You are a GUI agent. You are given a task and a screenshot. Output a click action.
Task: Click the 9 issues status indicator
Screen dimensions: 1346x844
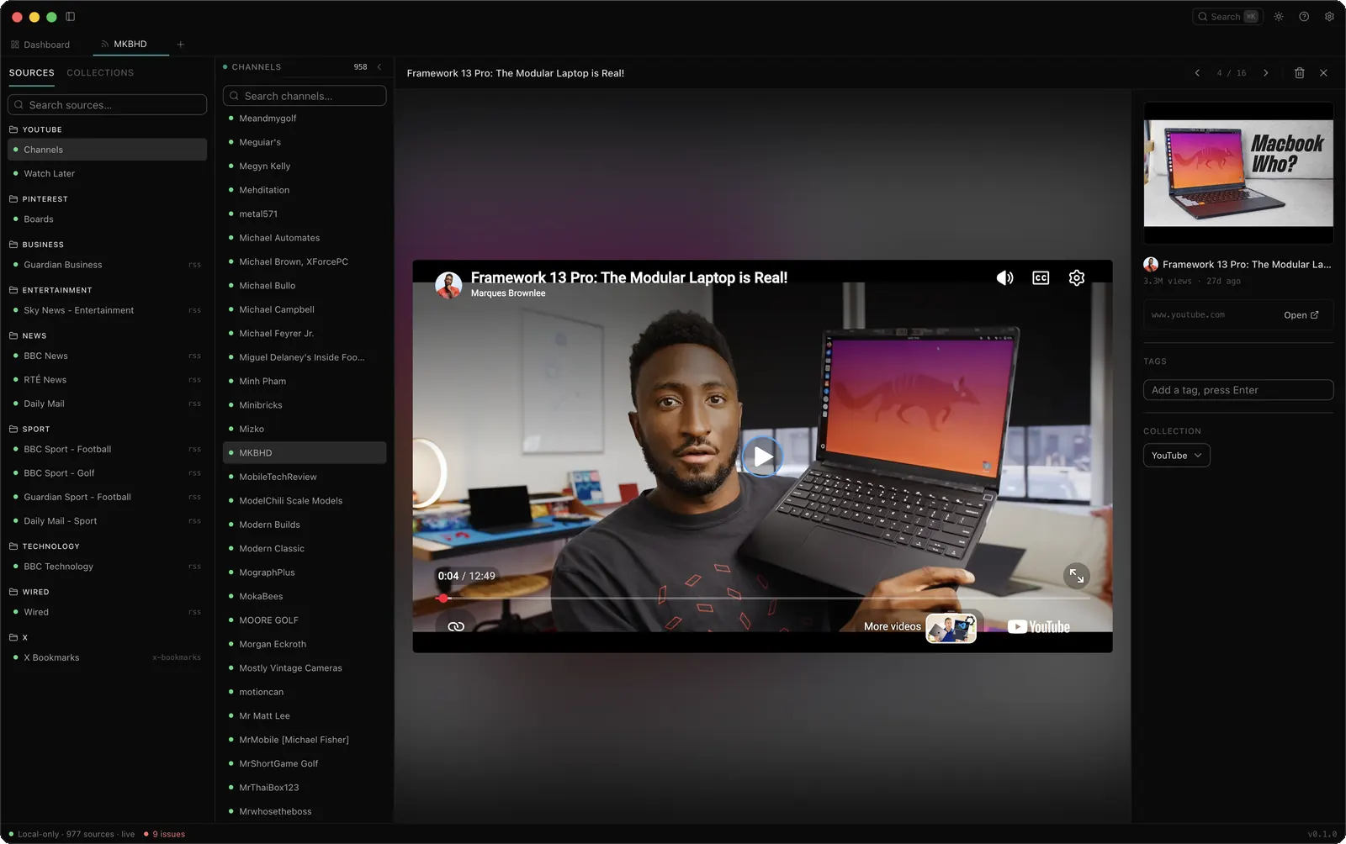click(165, 834)
